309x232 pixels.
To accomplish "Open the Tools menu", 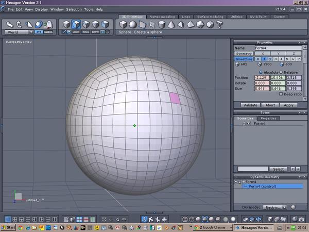I will coord(89,9).
